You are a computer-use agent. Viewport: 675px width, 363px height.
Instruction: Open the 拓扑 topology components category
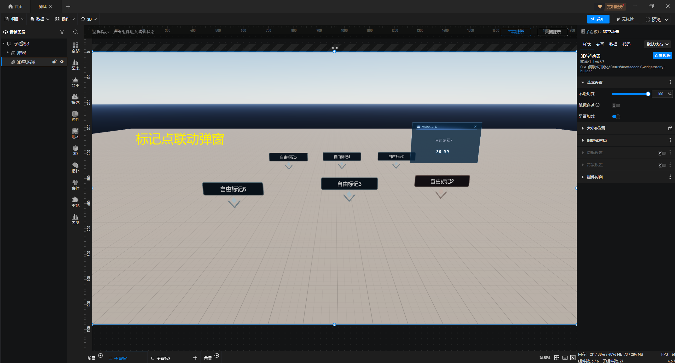pyautogui.click(x=75, y=168)
